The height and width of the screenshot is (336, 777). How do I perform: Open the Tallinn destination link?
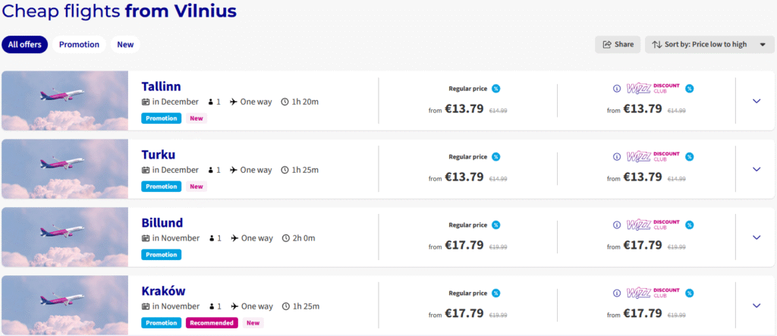point(161,86)
